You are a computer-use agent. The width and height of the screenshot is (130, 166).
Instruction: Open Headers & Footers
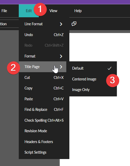[44, 142]
